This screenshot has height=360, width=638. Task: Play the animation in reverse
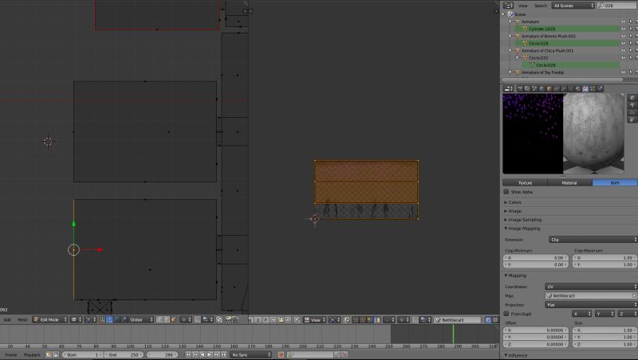[x=203, y=354]
